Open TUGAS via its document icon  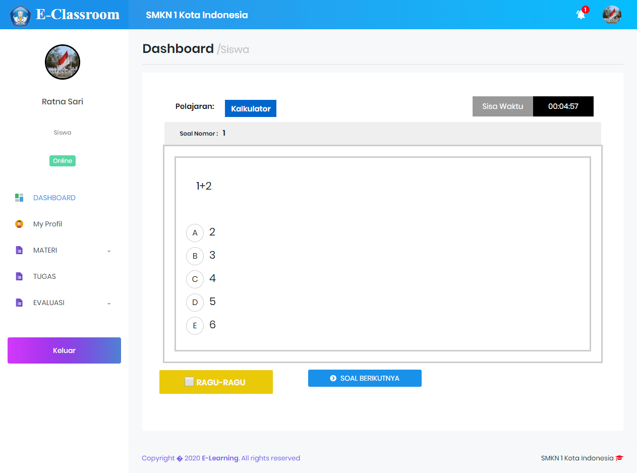tap(19, 276)
